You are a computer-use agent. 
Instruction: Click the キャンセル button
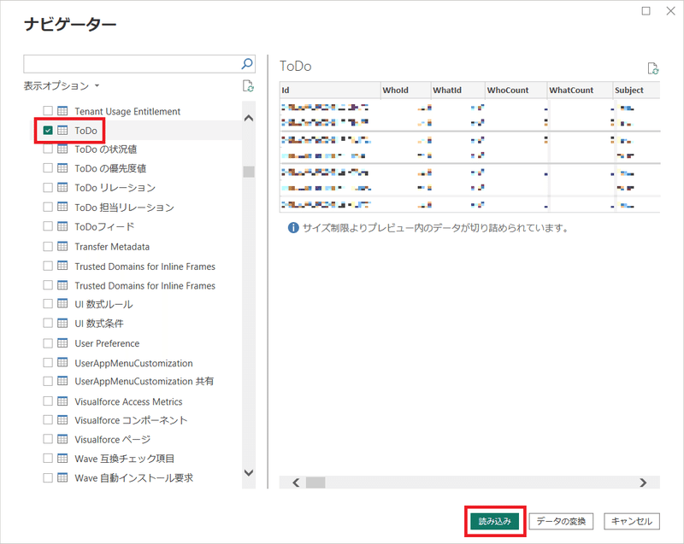pos(632,521)
